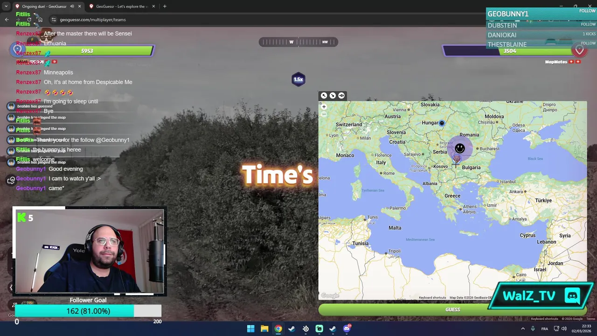Click the chat message saying Minneapolis
The width and height of the screenshot is (597, 336).
click(x=58, y=72)
